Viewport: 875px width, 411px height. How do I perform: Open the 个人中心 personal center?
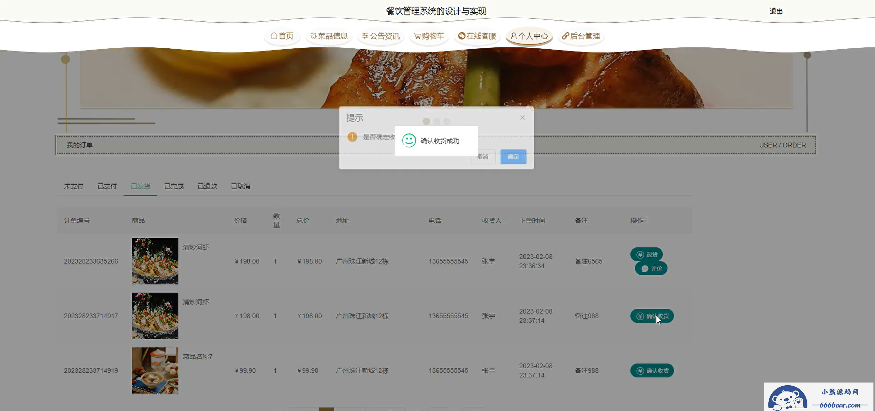[x=529, y=36]
